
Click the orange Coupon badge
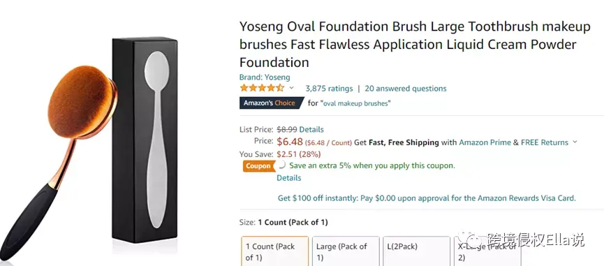[x=258, y=166]
